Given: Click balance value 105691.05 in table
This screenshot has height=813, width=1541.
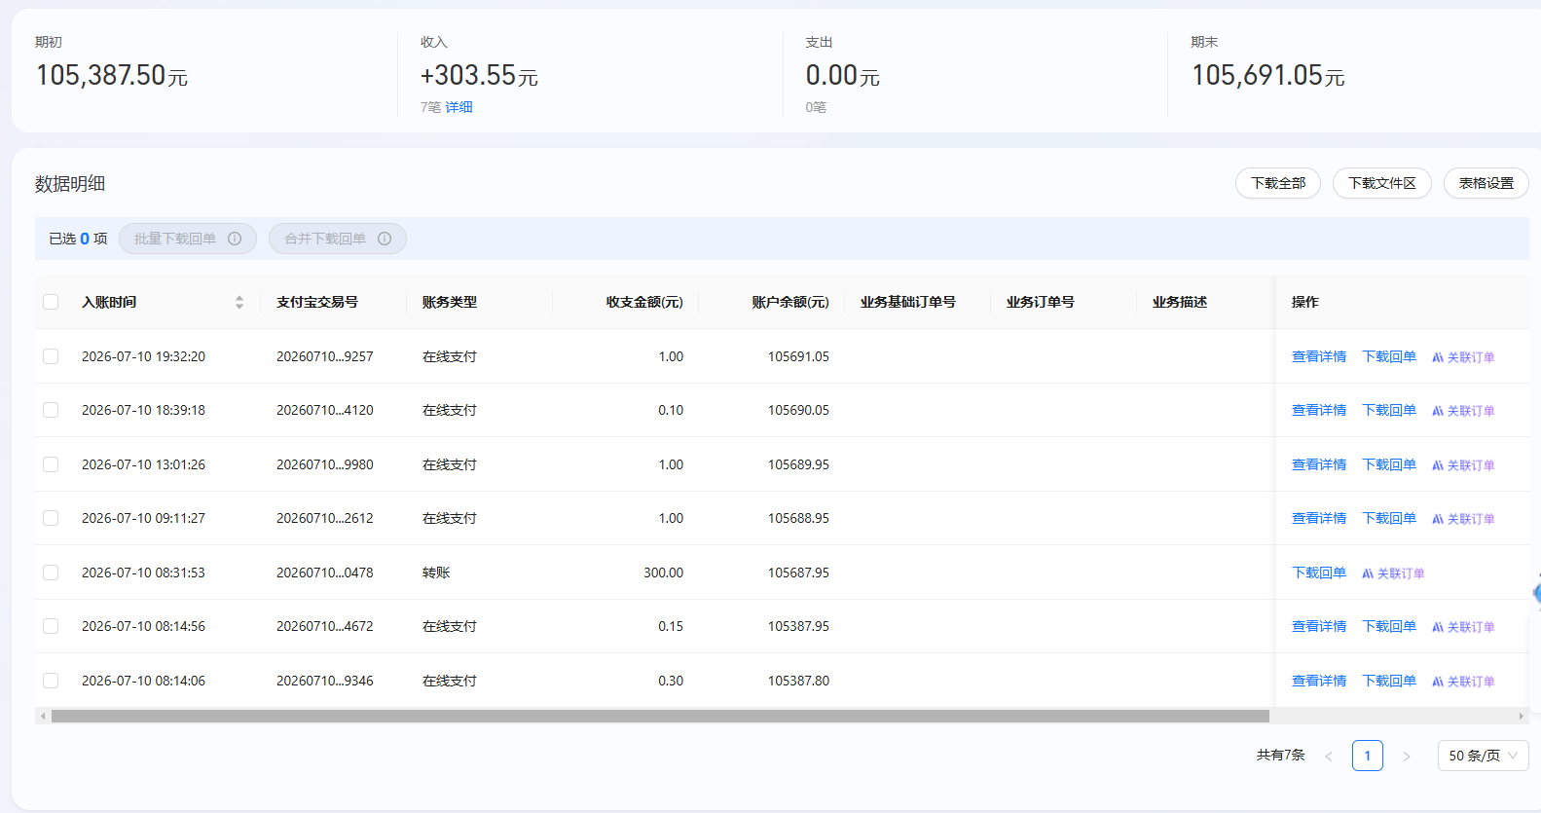Looking at the screenshot, I should 798,356.
